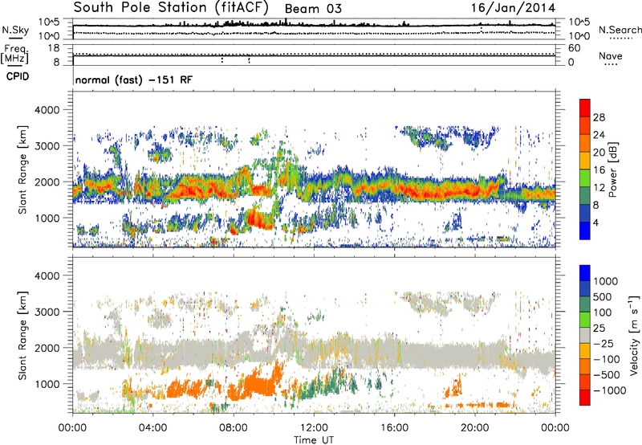Image resolution: width=642 pixels, height=445 pixels.
Task: Click the blue bottom segment of power color bar
Action: pos(585,231)
